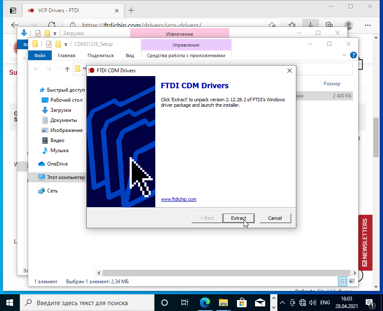Open Mail app from taskbar
This screenshot has width=383, height=311.
point(260,303)
